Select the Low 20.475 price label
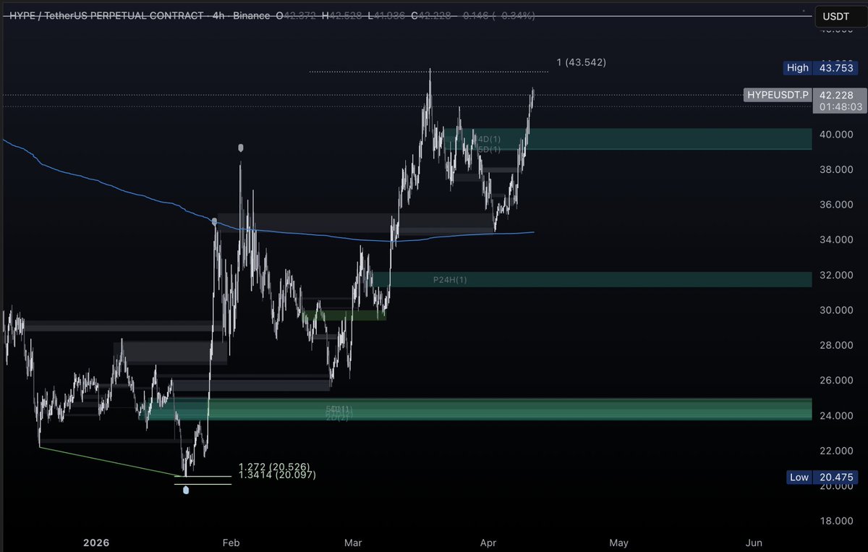This screenshot has width=868, height=552. [822, 477]
